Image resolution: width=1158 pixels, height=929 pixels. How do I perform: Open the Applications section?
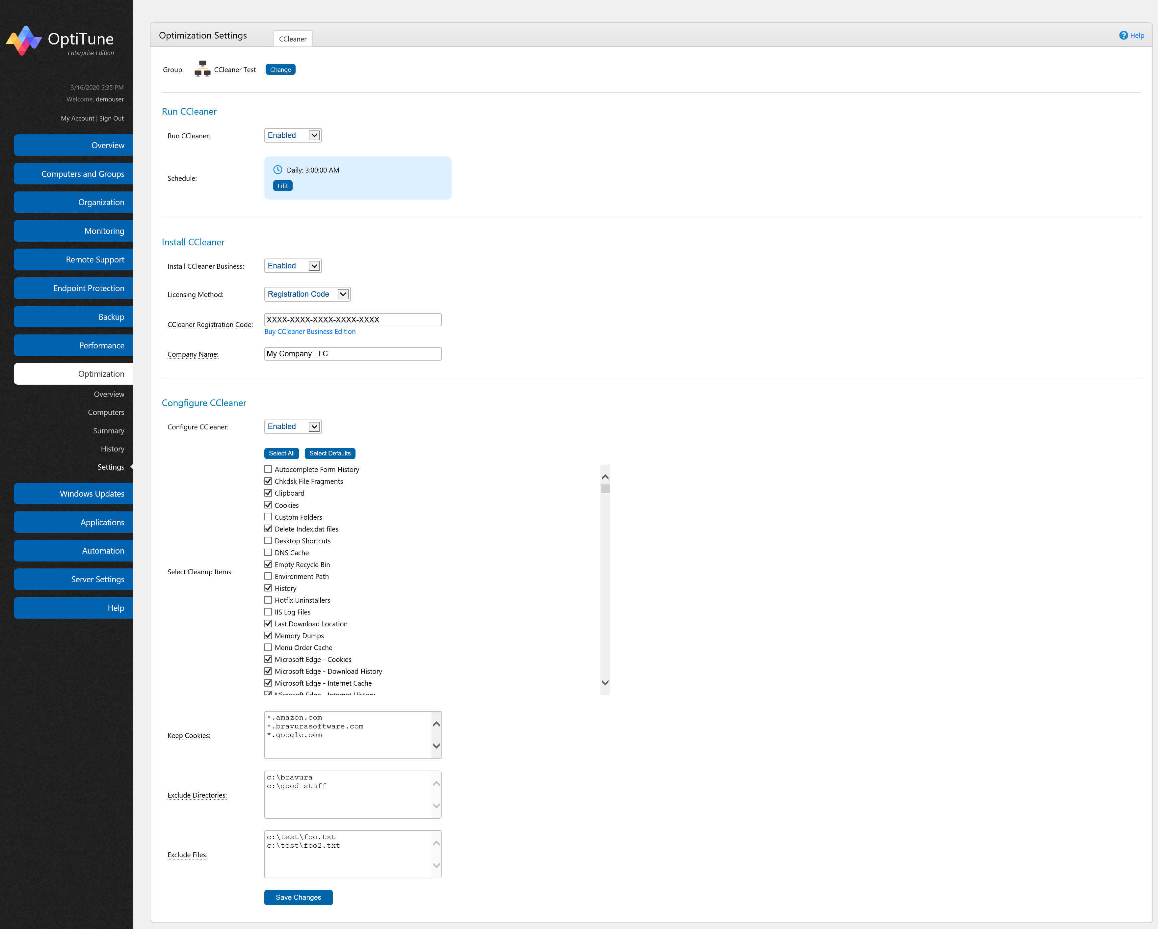pos(74,522)
